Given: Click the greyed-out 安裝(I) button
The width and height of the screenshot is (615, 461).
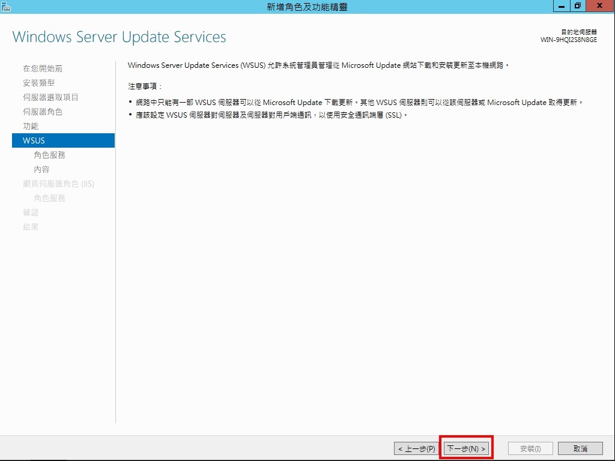Looking at the screenshot, I should pyautogui.click(x=530, y=448).
